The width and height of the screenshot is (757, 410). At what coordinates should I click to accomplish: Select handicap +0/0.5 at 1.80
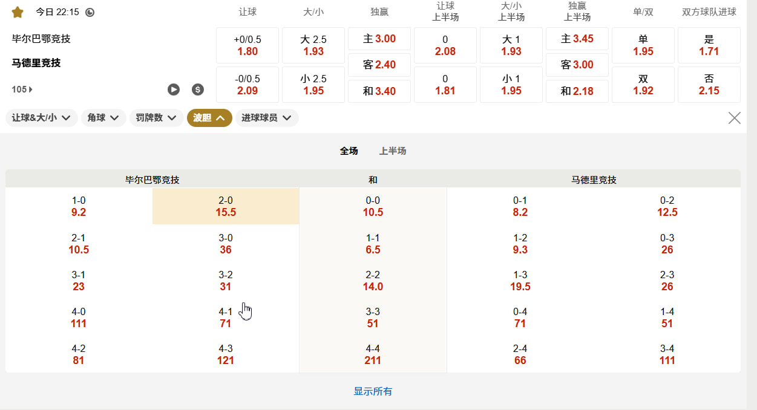coord(247,45)
